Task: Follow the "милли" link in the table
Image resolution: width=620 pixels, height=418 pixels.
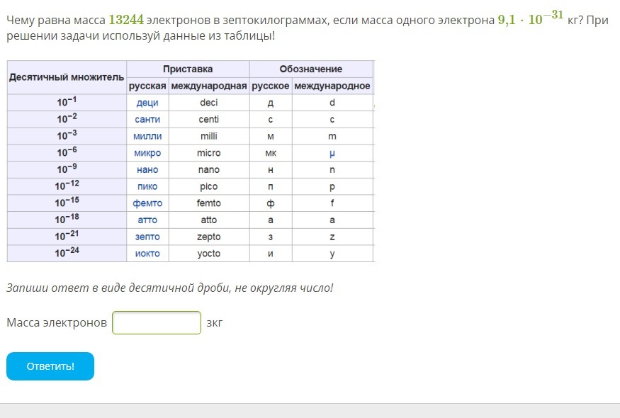Action: 147,136
